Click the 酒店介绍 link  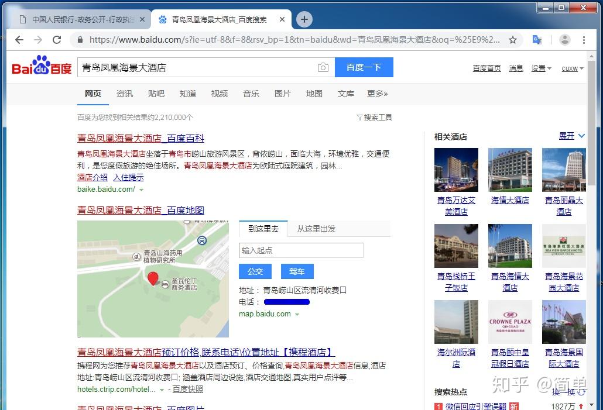[x=92, y=177]
